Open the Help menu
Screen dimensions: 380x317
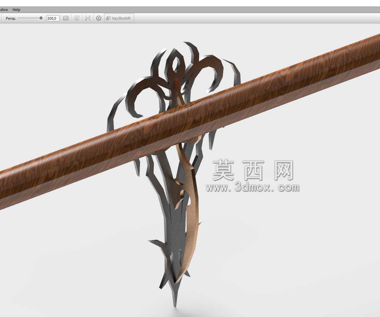click(x=16, y=10)
